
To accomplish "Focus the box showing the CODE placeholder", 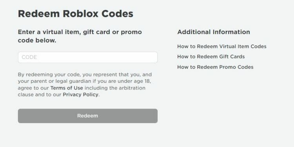I will [88, 57].
